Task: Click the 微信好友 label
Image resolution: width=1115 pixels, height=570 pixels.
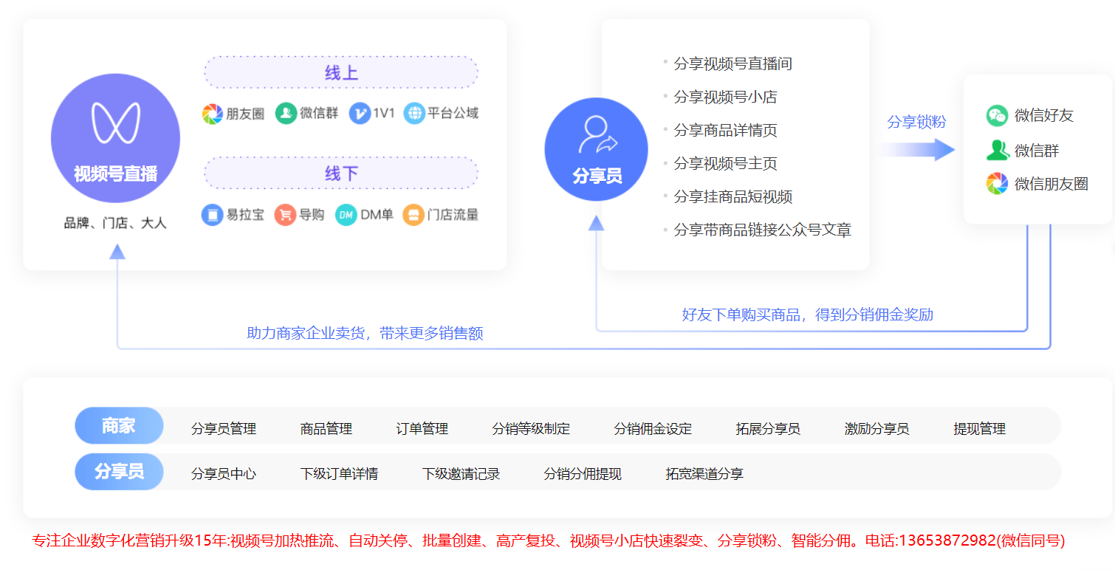Action: [1044, 115]
